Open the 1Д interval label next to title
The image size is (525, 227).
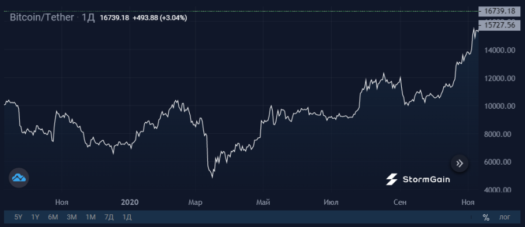[x=88, y=17]
